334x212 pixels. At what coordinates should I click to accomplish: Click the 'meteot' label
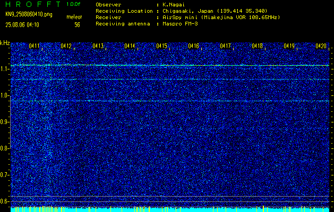tap(74, 17)
